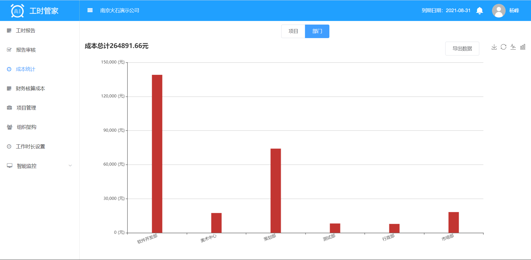Open 工时报告 in the sidebar
This screenshot has height=260, width=531.
click(25, 31)
